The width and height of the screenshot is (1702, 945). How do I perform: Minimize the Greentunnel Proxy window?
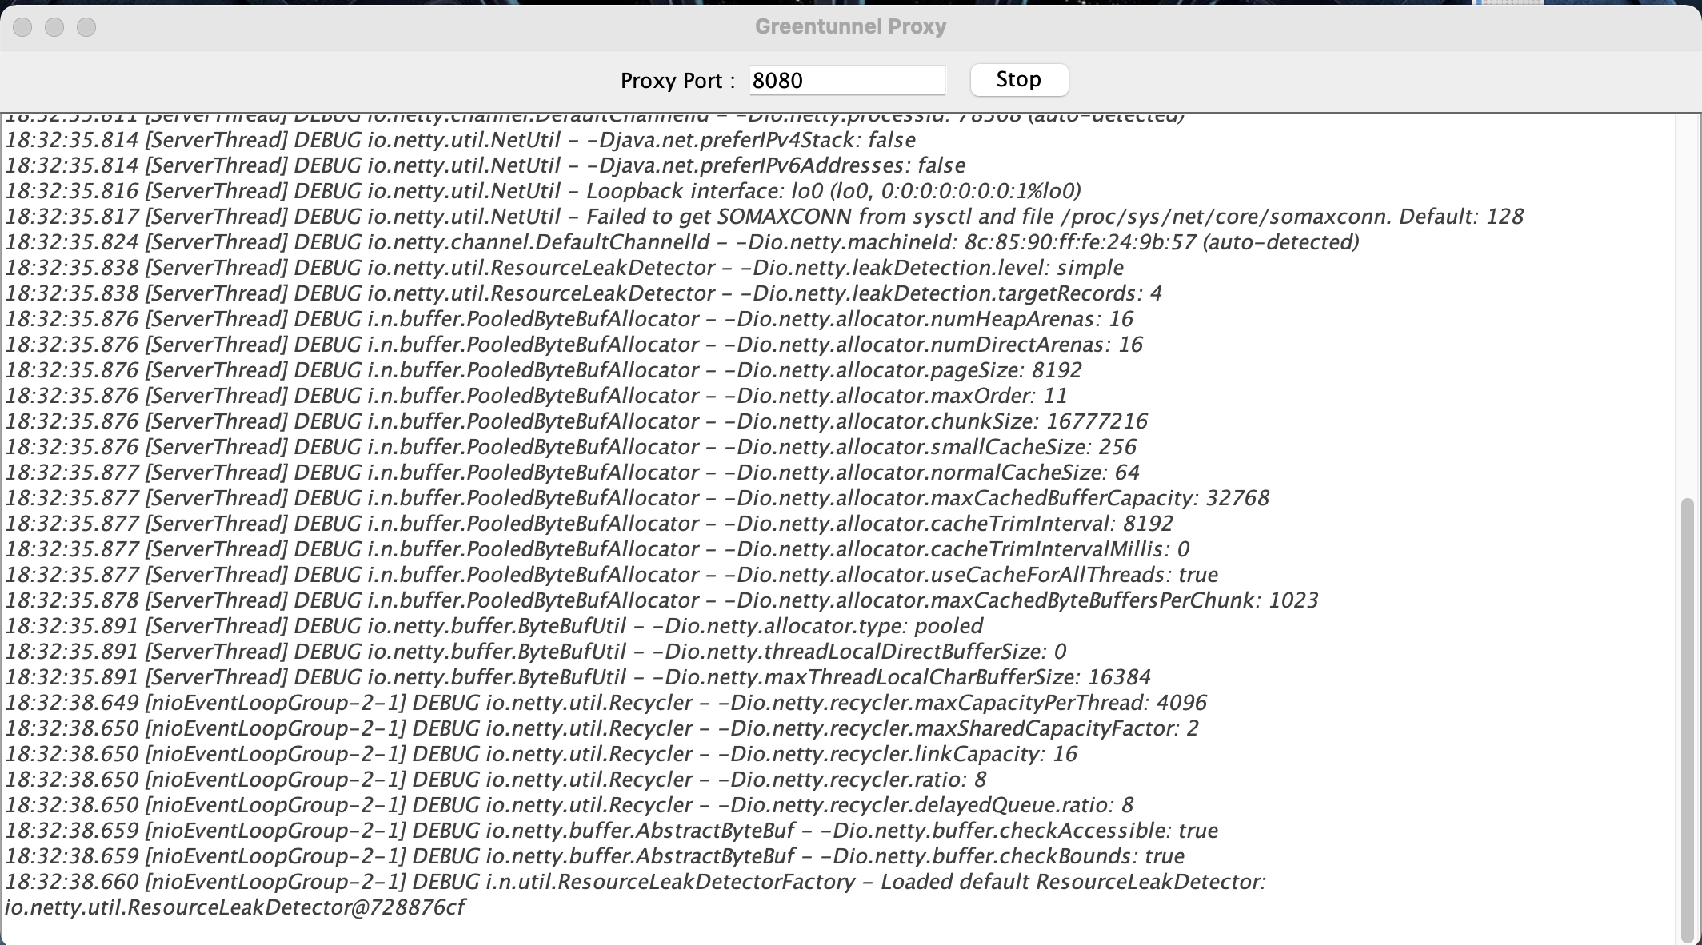click(54, 27)
